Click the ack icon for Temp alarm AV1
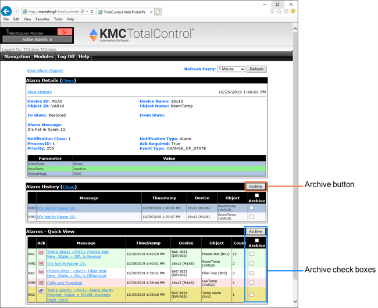The height and width of the screenshot is (308, 378). pos(41,291)
